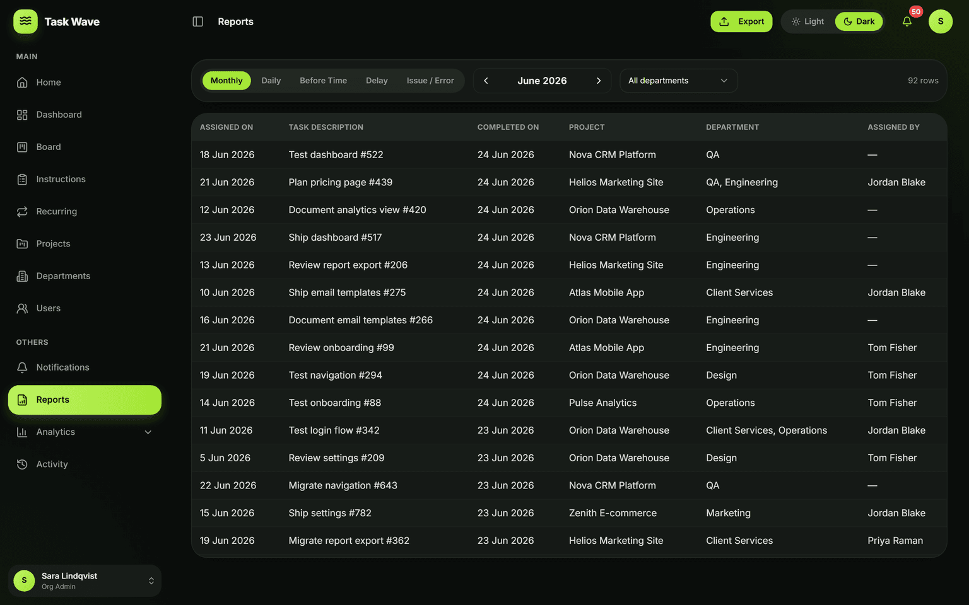Go to Board in sidebar
Screen dimensions: 969x605
click(85, 147)
